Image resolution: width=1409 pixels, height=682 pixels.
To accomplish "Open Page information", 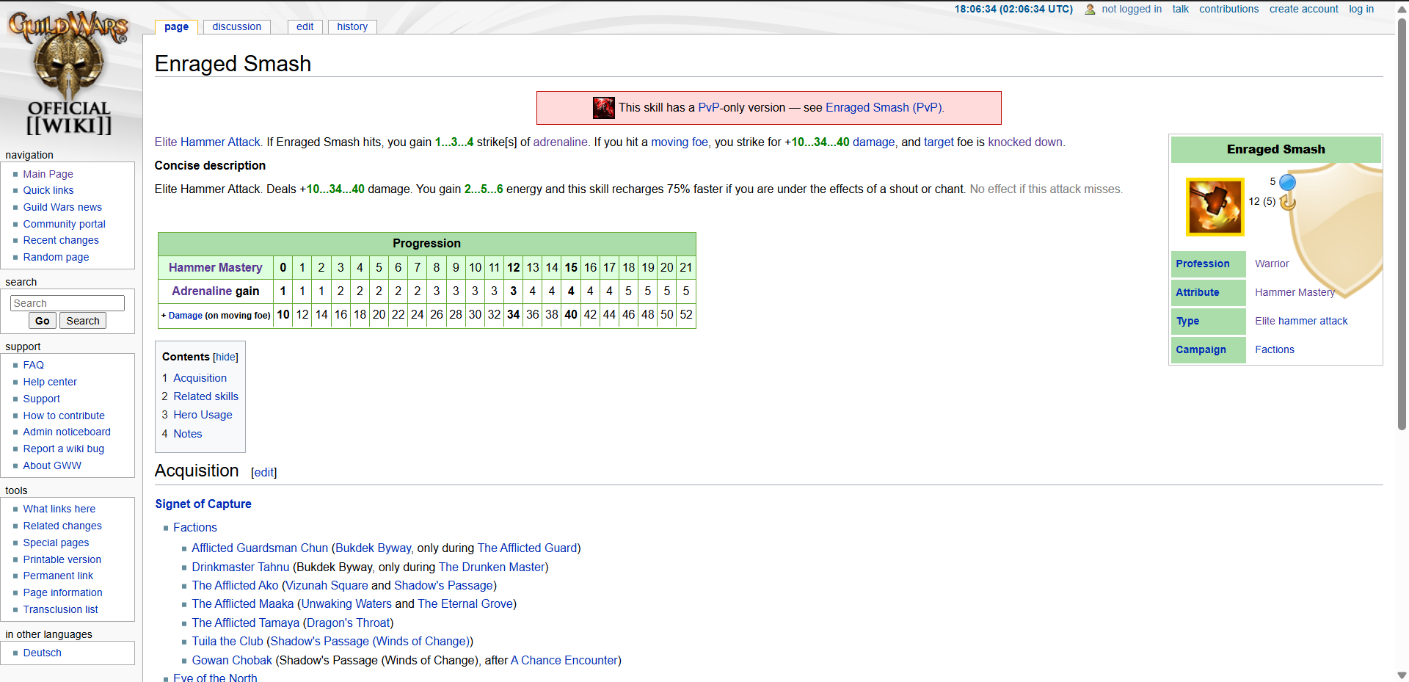I will click(x=62, y=592).
